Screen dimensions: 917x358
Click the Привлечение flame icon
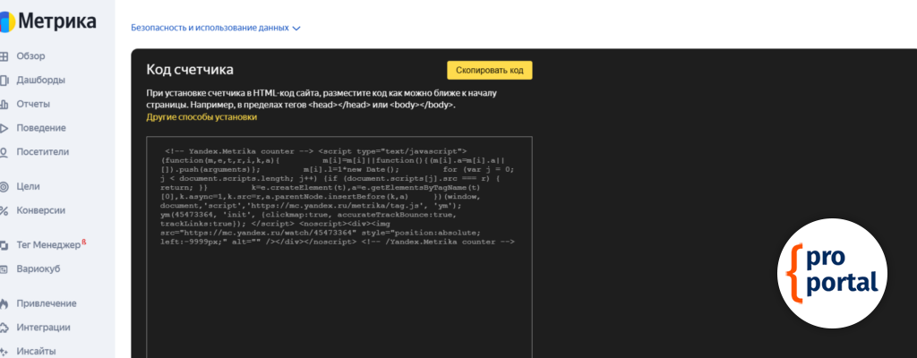[x=4, y=303]
